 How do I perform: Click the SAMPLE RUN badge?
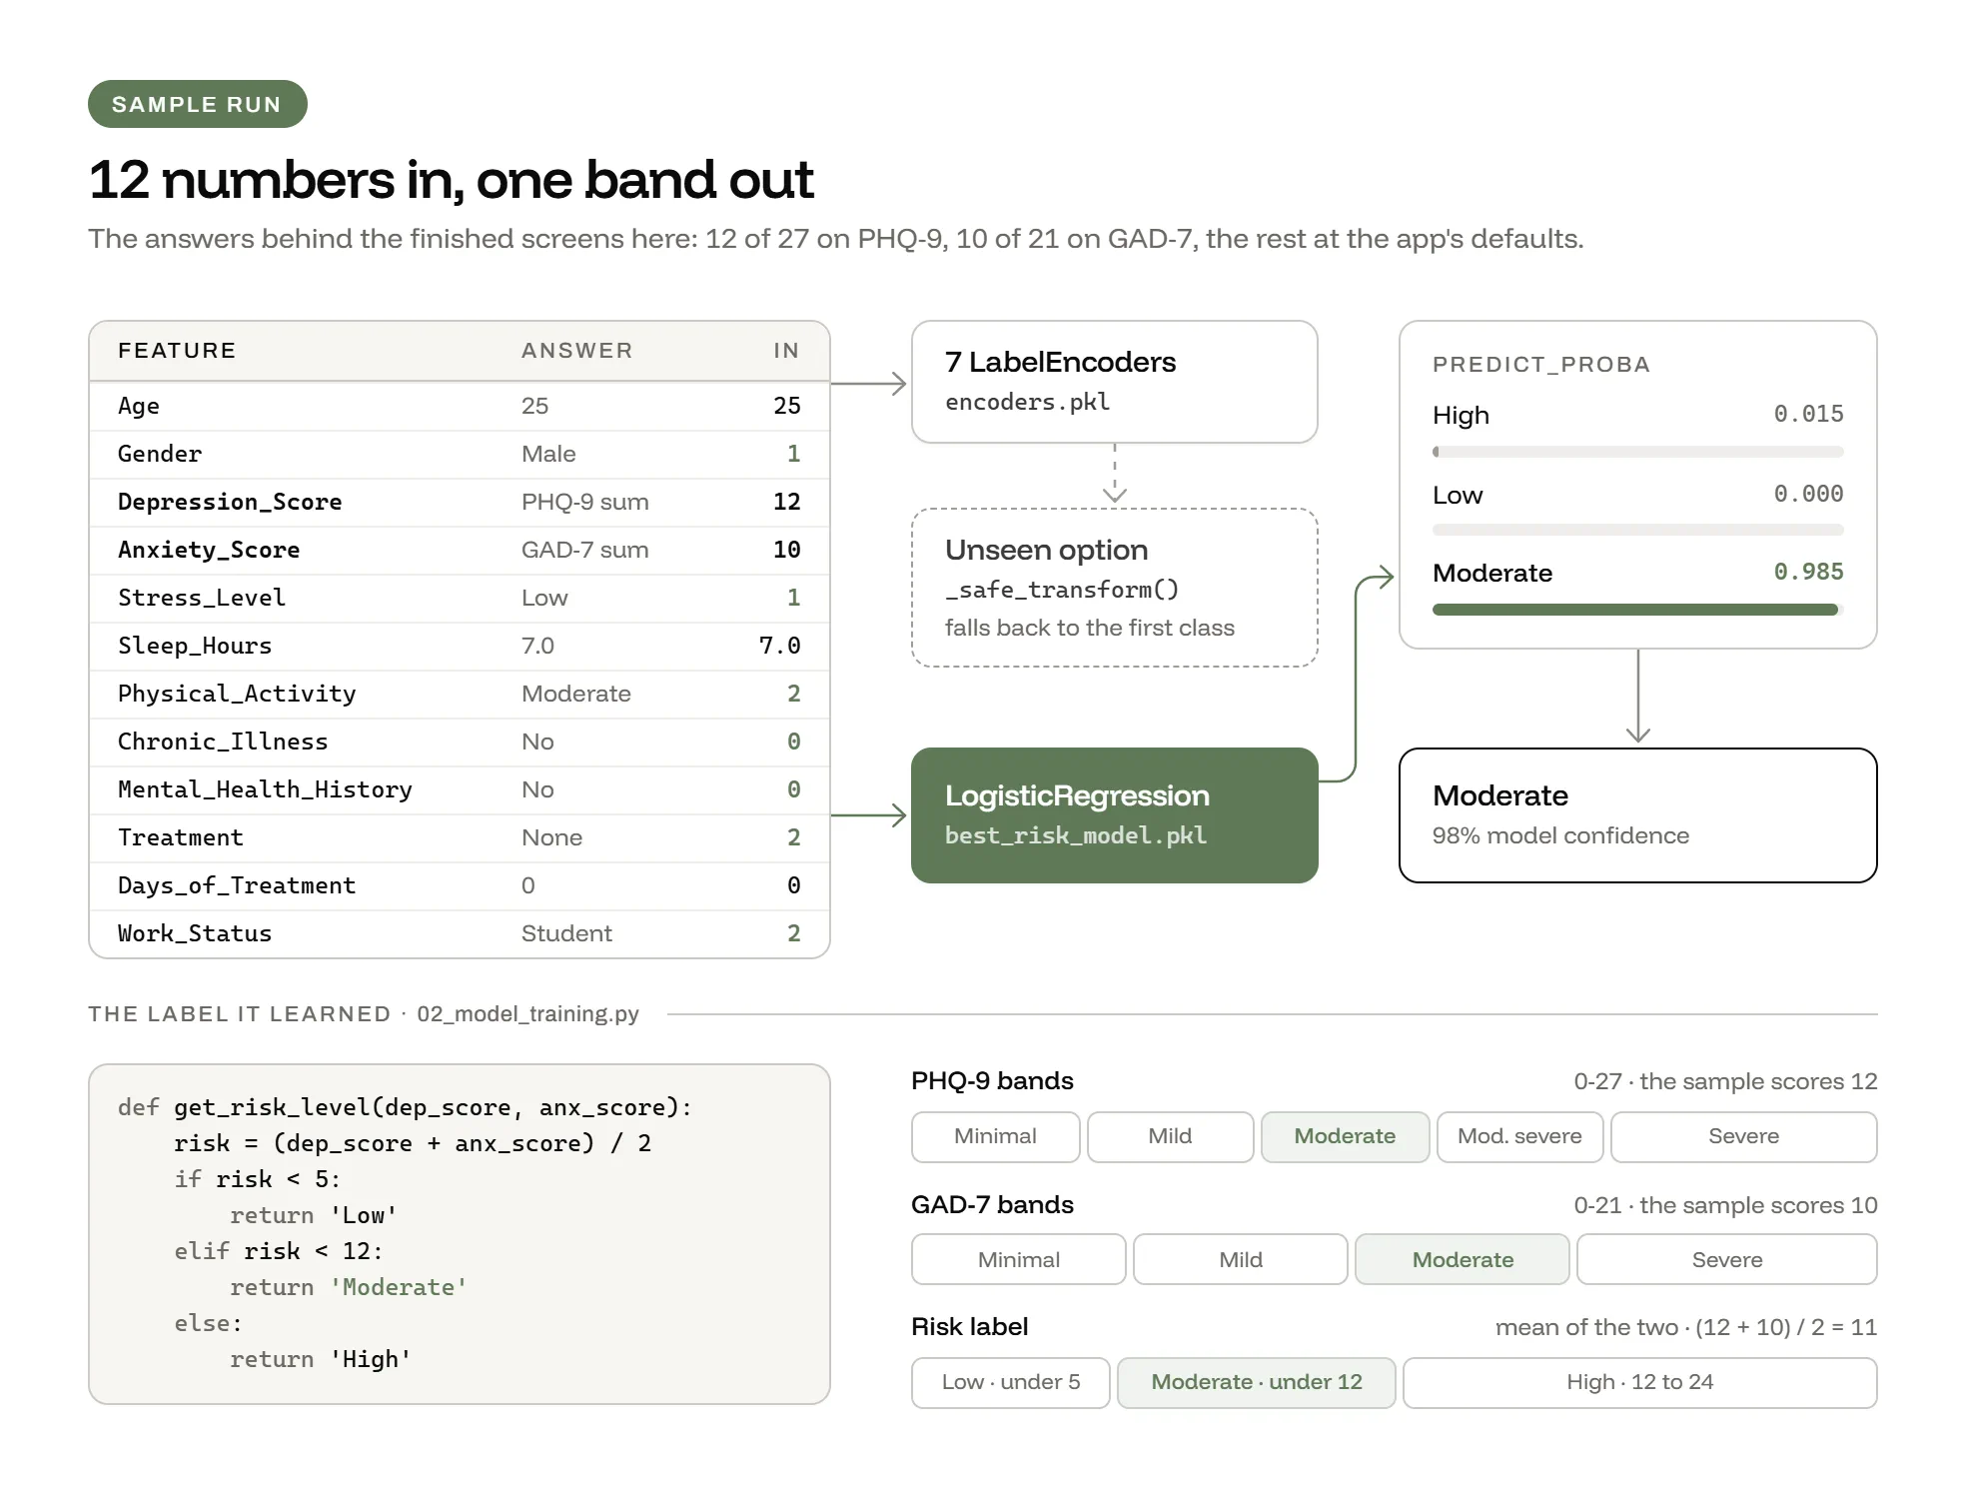[198, 104]
